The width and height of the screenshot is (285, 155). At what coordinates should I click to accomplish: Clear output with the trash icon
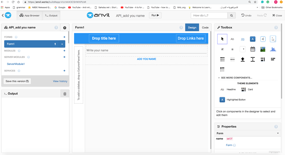click(x=65, y=94)
